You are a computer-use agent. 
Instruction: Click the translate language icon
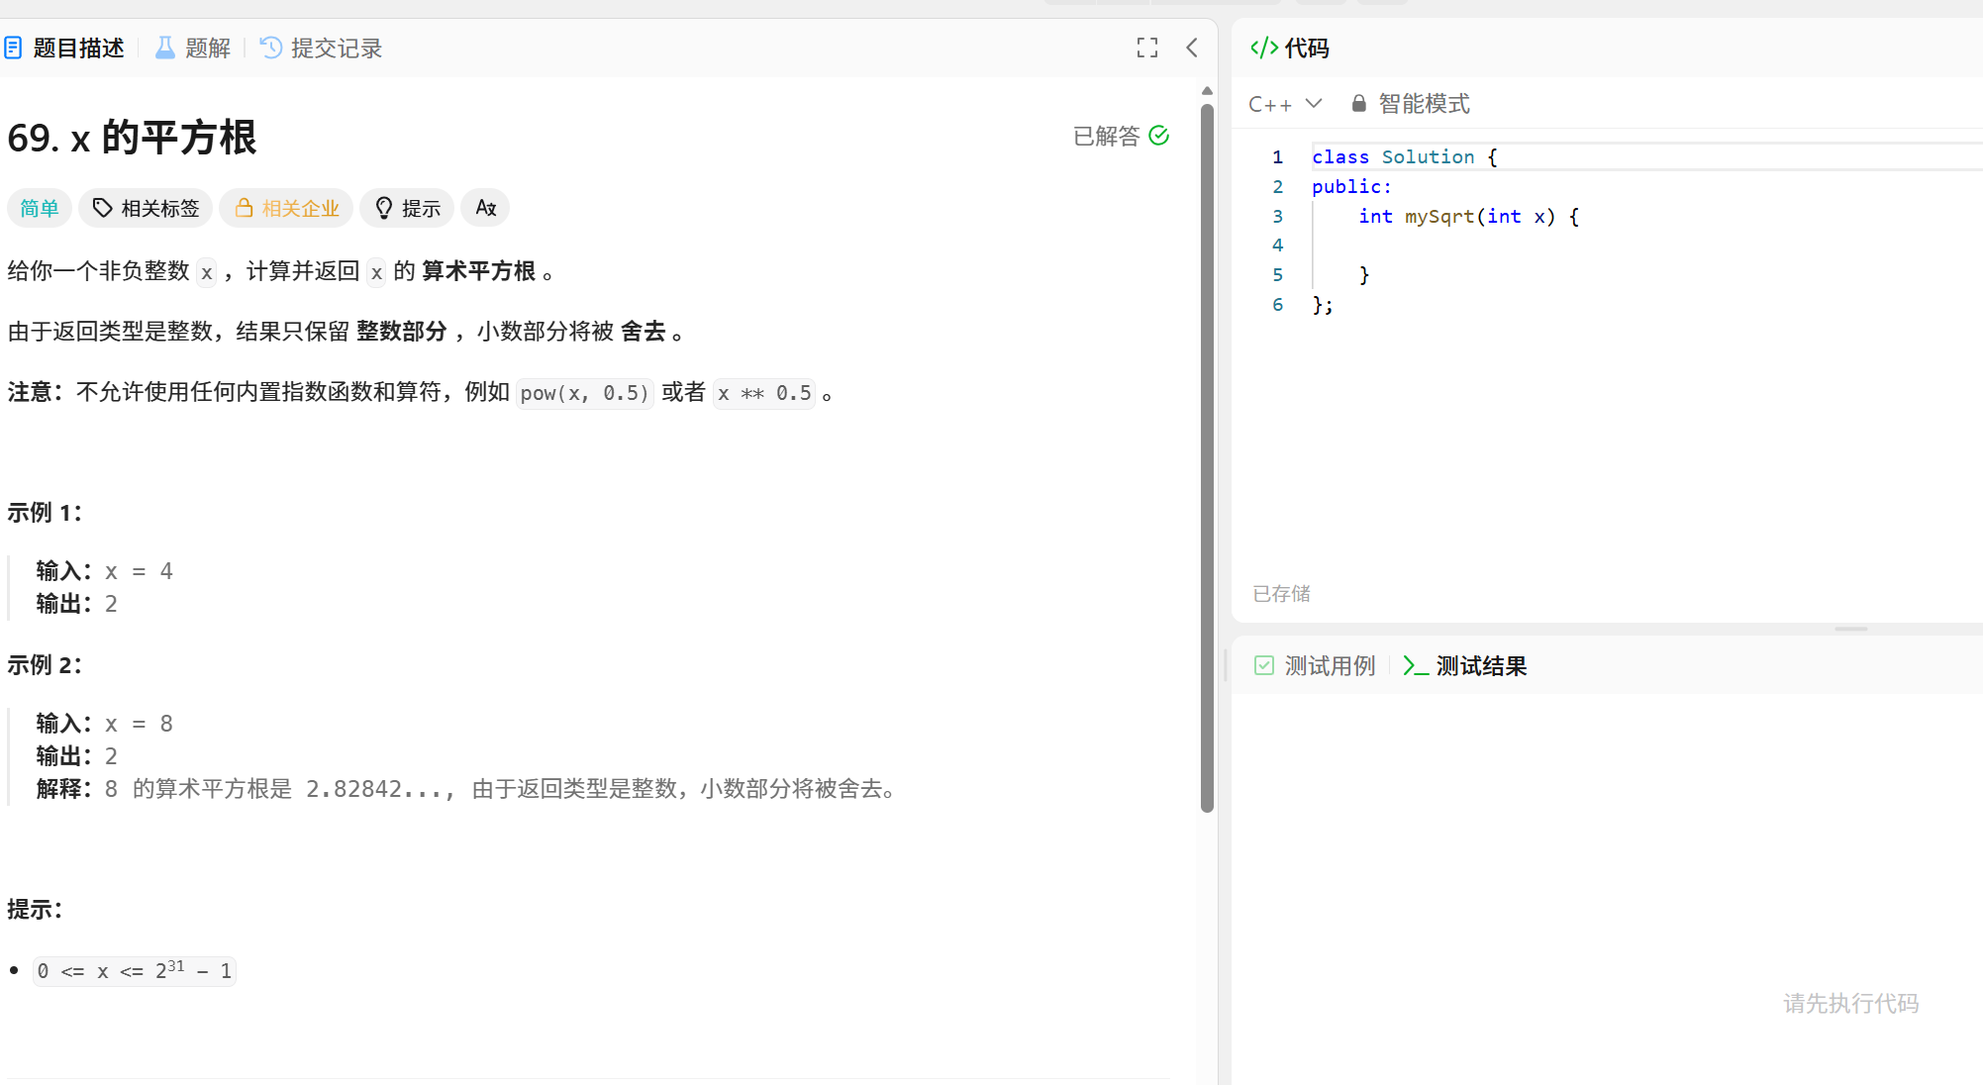[485, 208]
